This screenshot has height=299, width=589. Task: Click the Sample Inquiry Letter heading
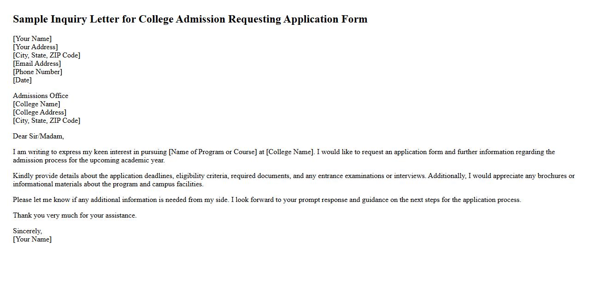[x=190, y=19]
